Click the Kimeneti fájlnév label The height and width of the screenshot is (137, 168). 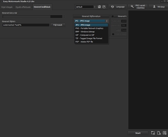(x=9, y=21)
